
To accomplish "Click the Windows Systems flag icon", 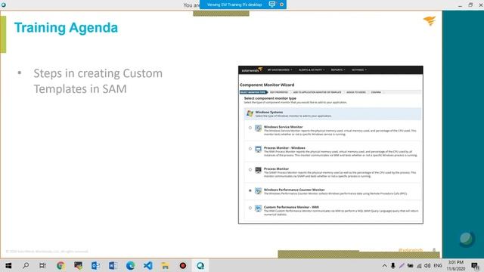I will [x=250, y=114].
